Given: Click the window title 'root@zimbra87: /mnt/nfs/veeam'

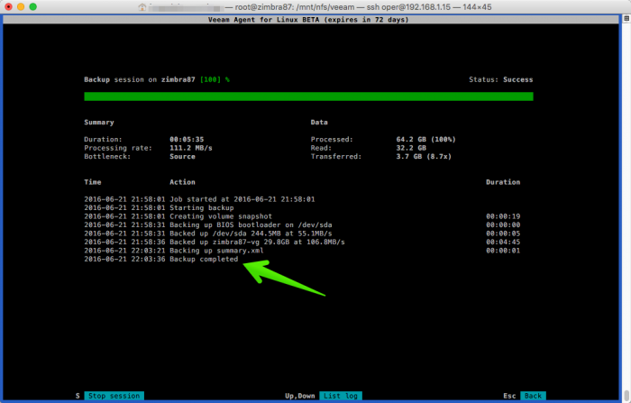Looking at the screenshot, I should (295, 7).
